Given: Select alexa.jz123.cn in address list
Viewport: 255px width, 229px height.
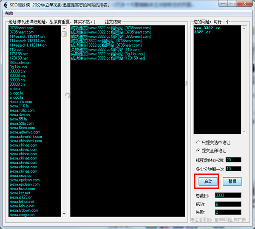Looking at the screenshot, I should click(21, 197).
